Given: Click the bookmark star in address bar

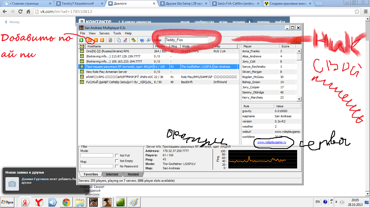Looking at the screenshot, I should (357, 12).
